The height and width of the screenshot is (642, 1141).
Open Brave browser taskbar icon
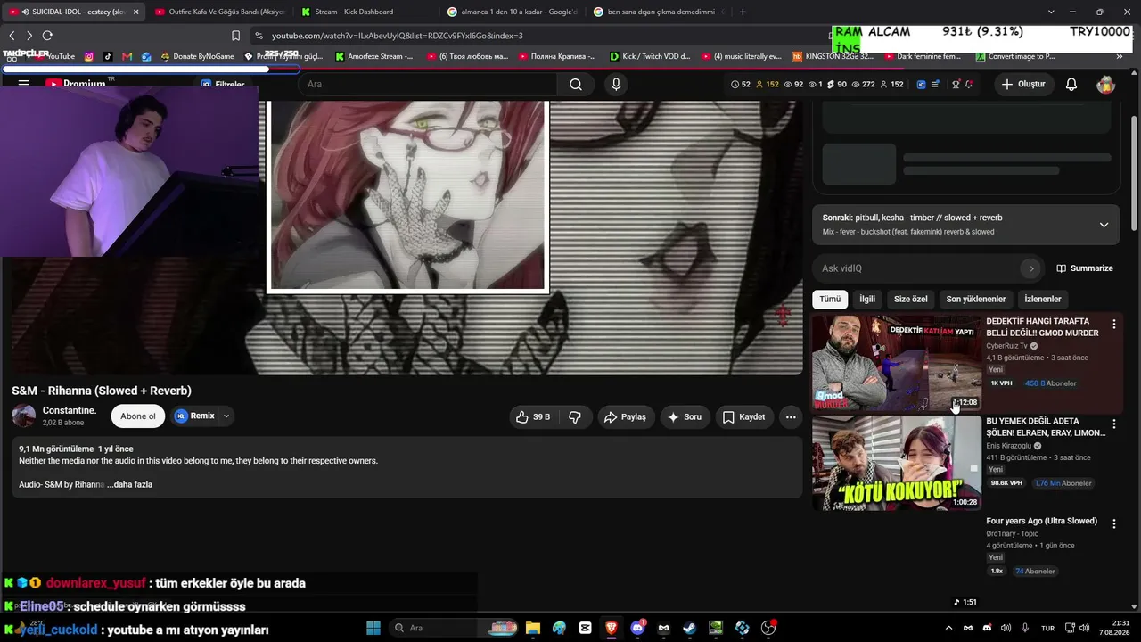pos(611,628)
